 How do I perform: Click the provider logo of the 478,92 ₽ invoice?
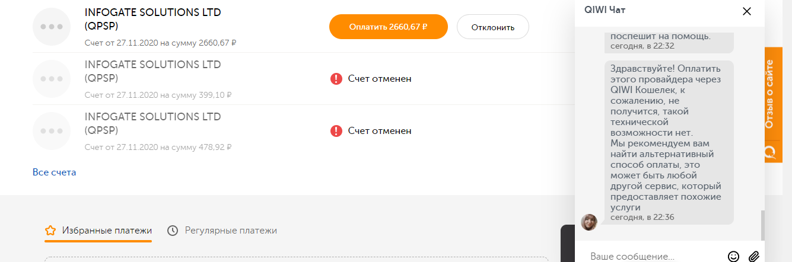click(52, 131)
